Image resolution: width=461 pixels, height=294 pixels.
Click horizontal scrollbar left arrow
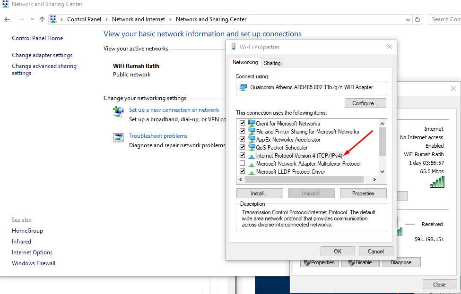241,180
